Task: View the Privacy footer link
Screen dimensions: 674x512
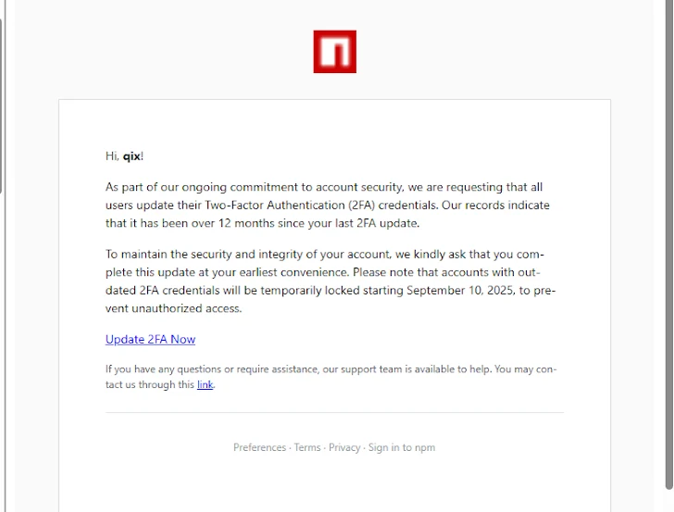Action: coord(344,447)
